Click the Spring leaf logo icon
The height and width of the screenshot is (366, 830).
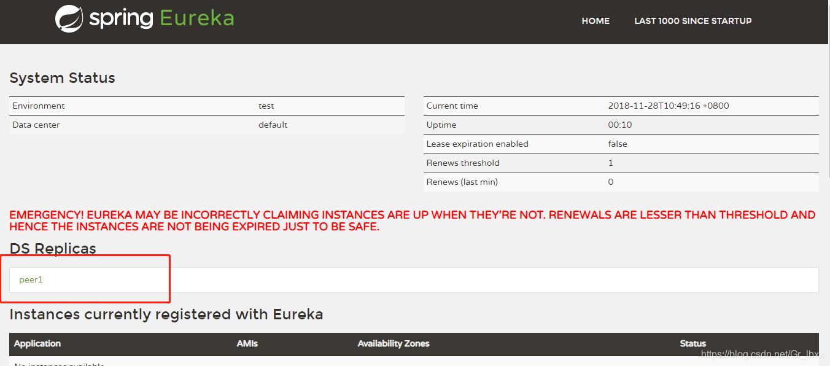pyautogui.click(x=69, y=18)
